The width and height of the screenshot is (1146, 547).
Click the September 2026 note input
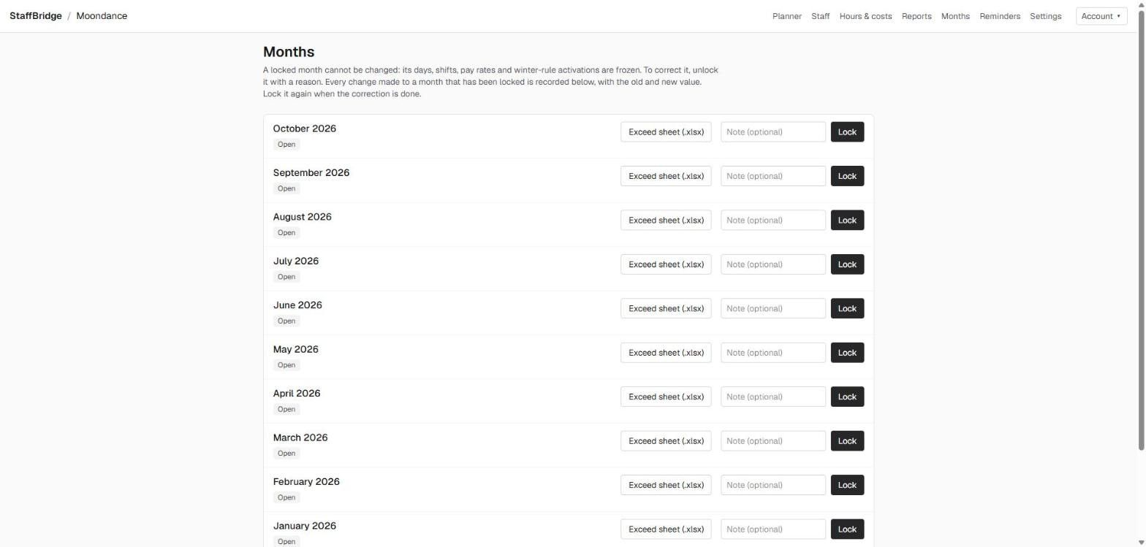pyautogui.click(x=773, y=176)
